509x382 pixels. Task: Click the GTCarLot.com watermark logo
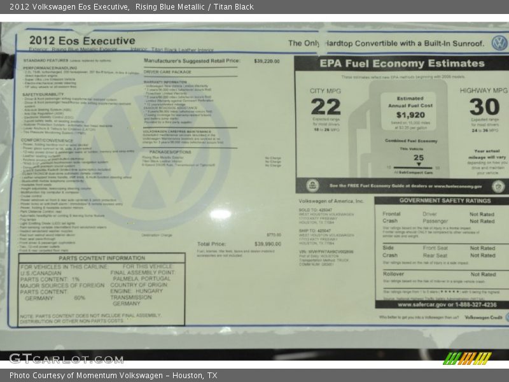point(66,358)
